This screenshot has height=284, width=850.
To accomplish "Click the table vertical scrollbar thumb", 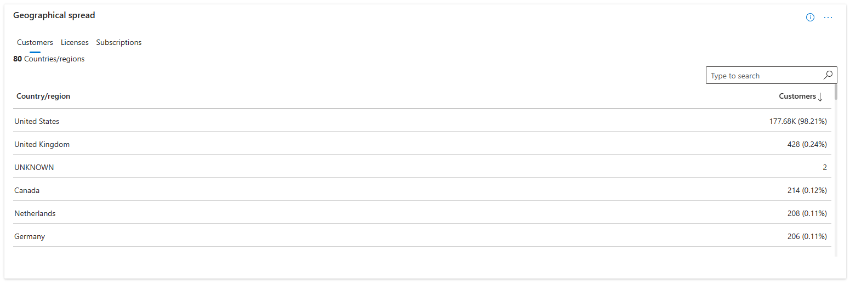I will 836,92.
